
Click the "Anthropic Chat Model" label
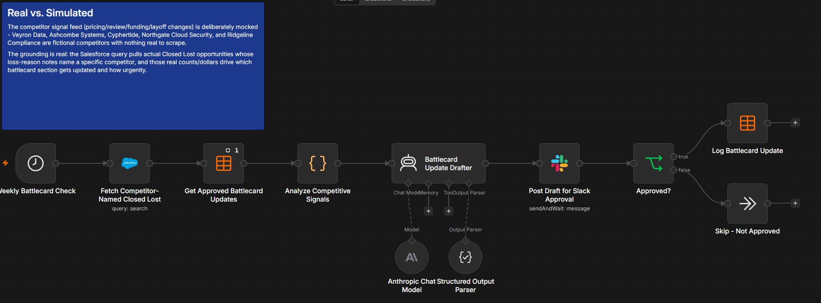(x=412, y=286)
